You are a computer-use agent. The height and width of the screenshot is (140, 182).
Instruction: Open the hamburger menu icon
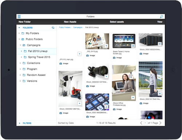pos(19,16)
